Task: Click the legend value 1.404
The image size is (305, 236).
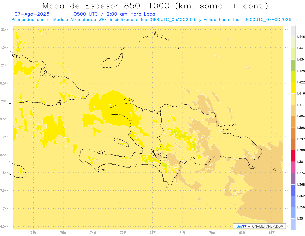Action: [301, 116]
